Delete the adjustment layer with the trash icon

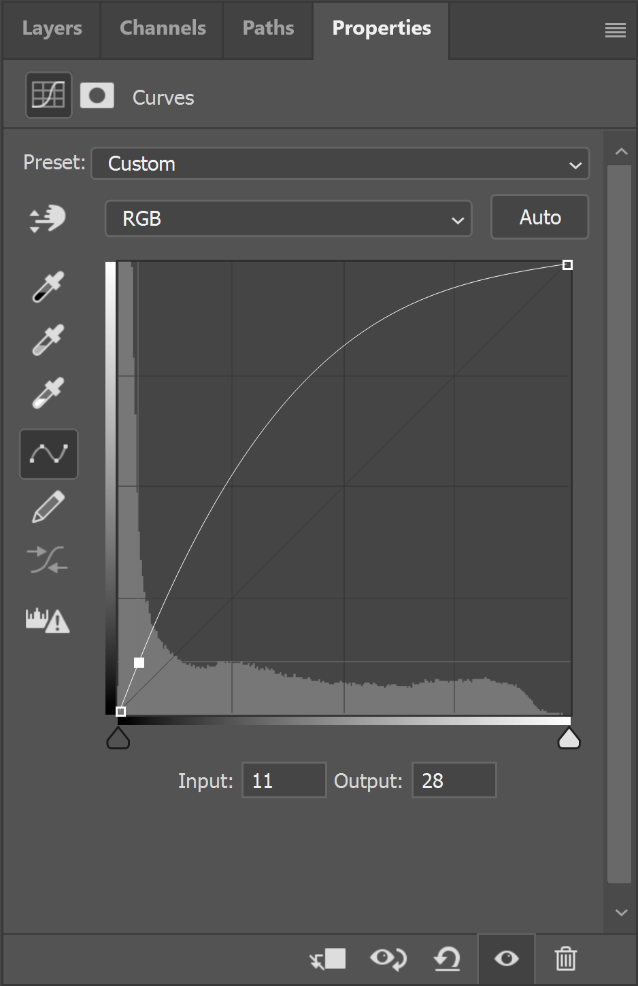[565, 959]
